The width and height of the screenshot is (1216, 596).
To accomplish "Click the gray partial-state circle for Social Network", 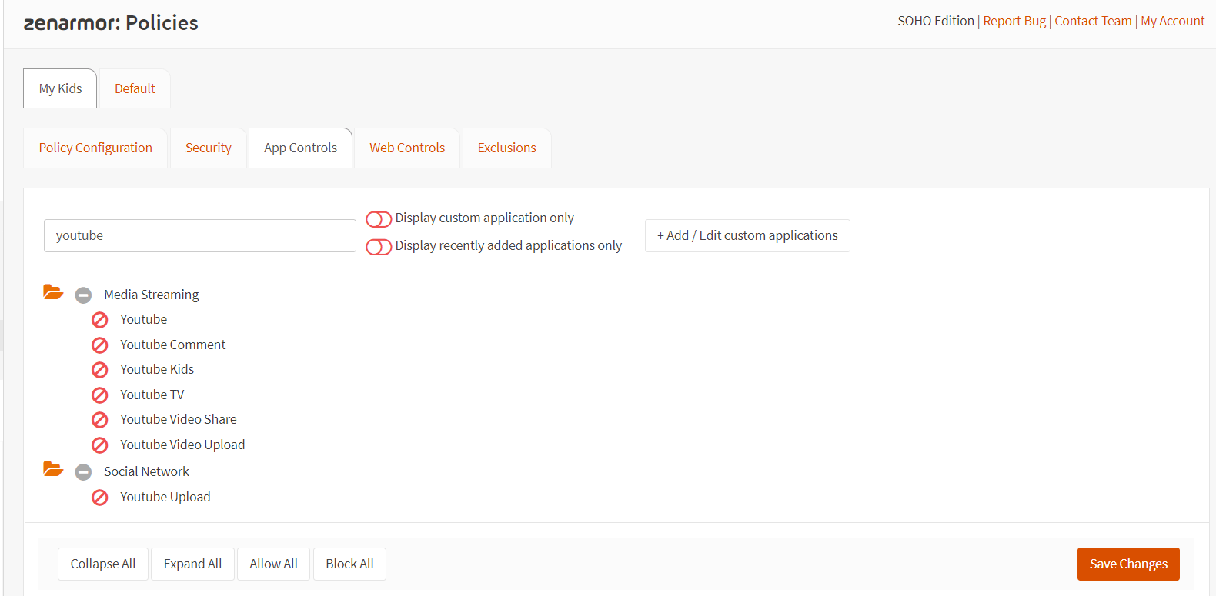I will (83, 472).
